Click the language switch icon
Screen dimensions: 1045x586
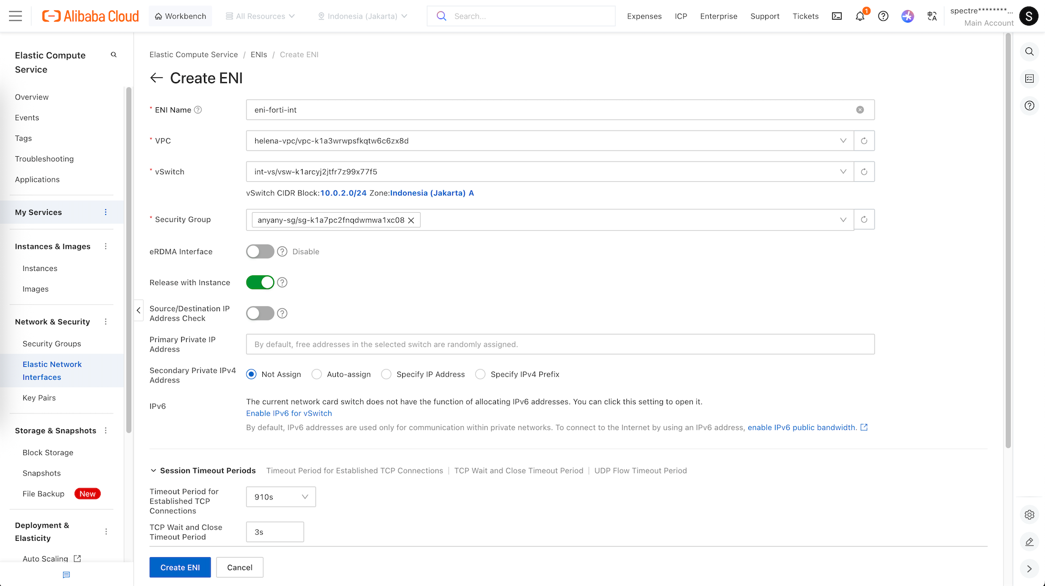932,16
